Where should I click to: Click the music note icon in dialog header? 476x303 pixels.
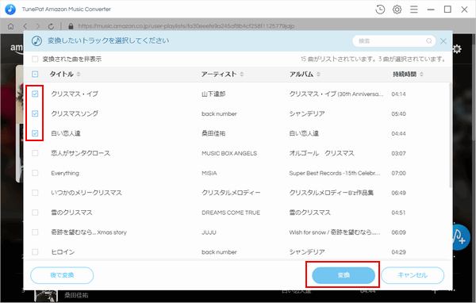click(36, 40)
